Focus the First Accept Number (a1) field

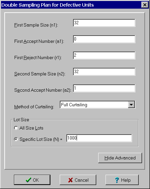pyautogui.click(x=104, y=39)
